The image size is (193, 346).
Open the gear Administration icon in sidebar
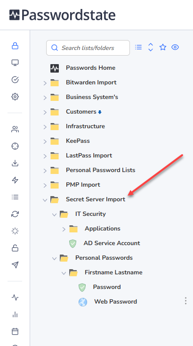(15, 97)
